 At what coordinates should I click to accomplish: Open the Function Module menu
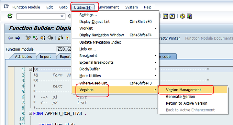[26, 7]
